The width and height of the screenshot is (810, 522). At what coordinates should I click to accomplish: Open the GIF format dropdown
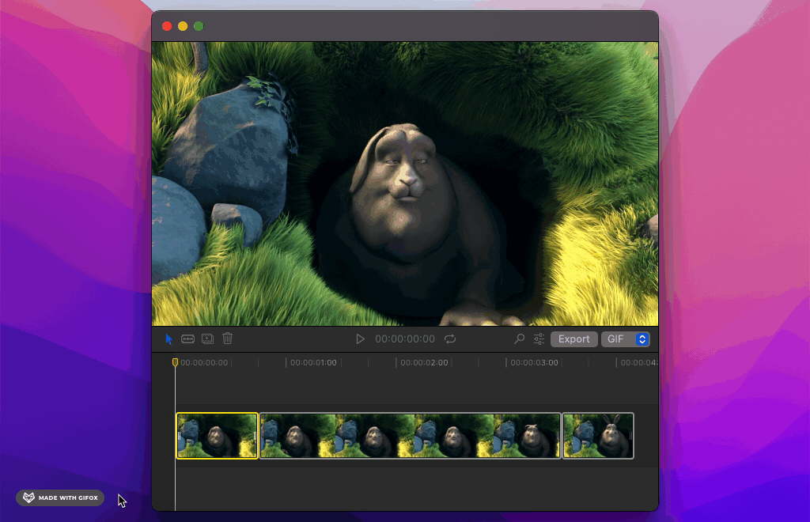[626, 339]
